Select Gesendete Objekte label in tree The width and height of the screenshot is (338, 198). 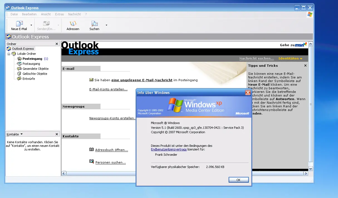click(36, 69)
